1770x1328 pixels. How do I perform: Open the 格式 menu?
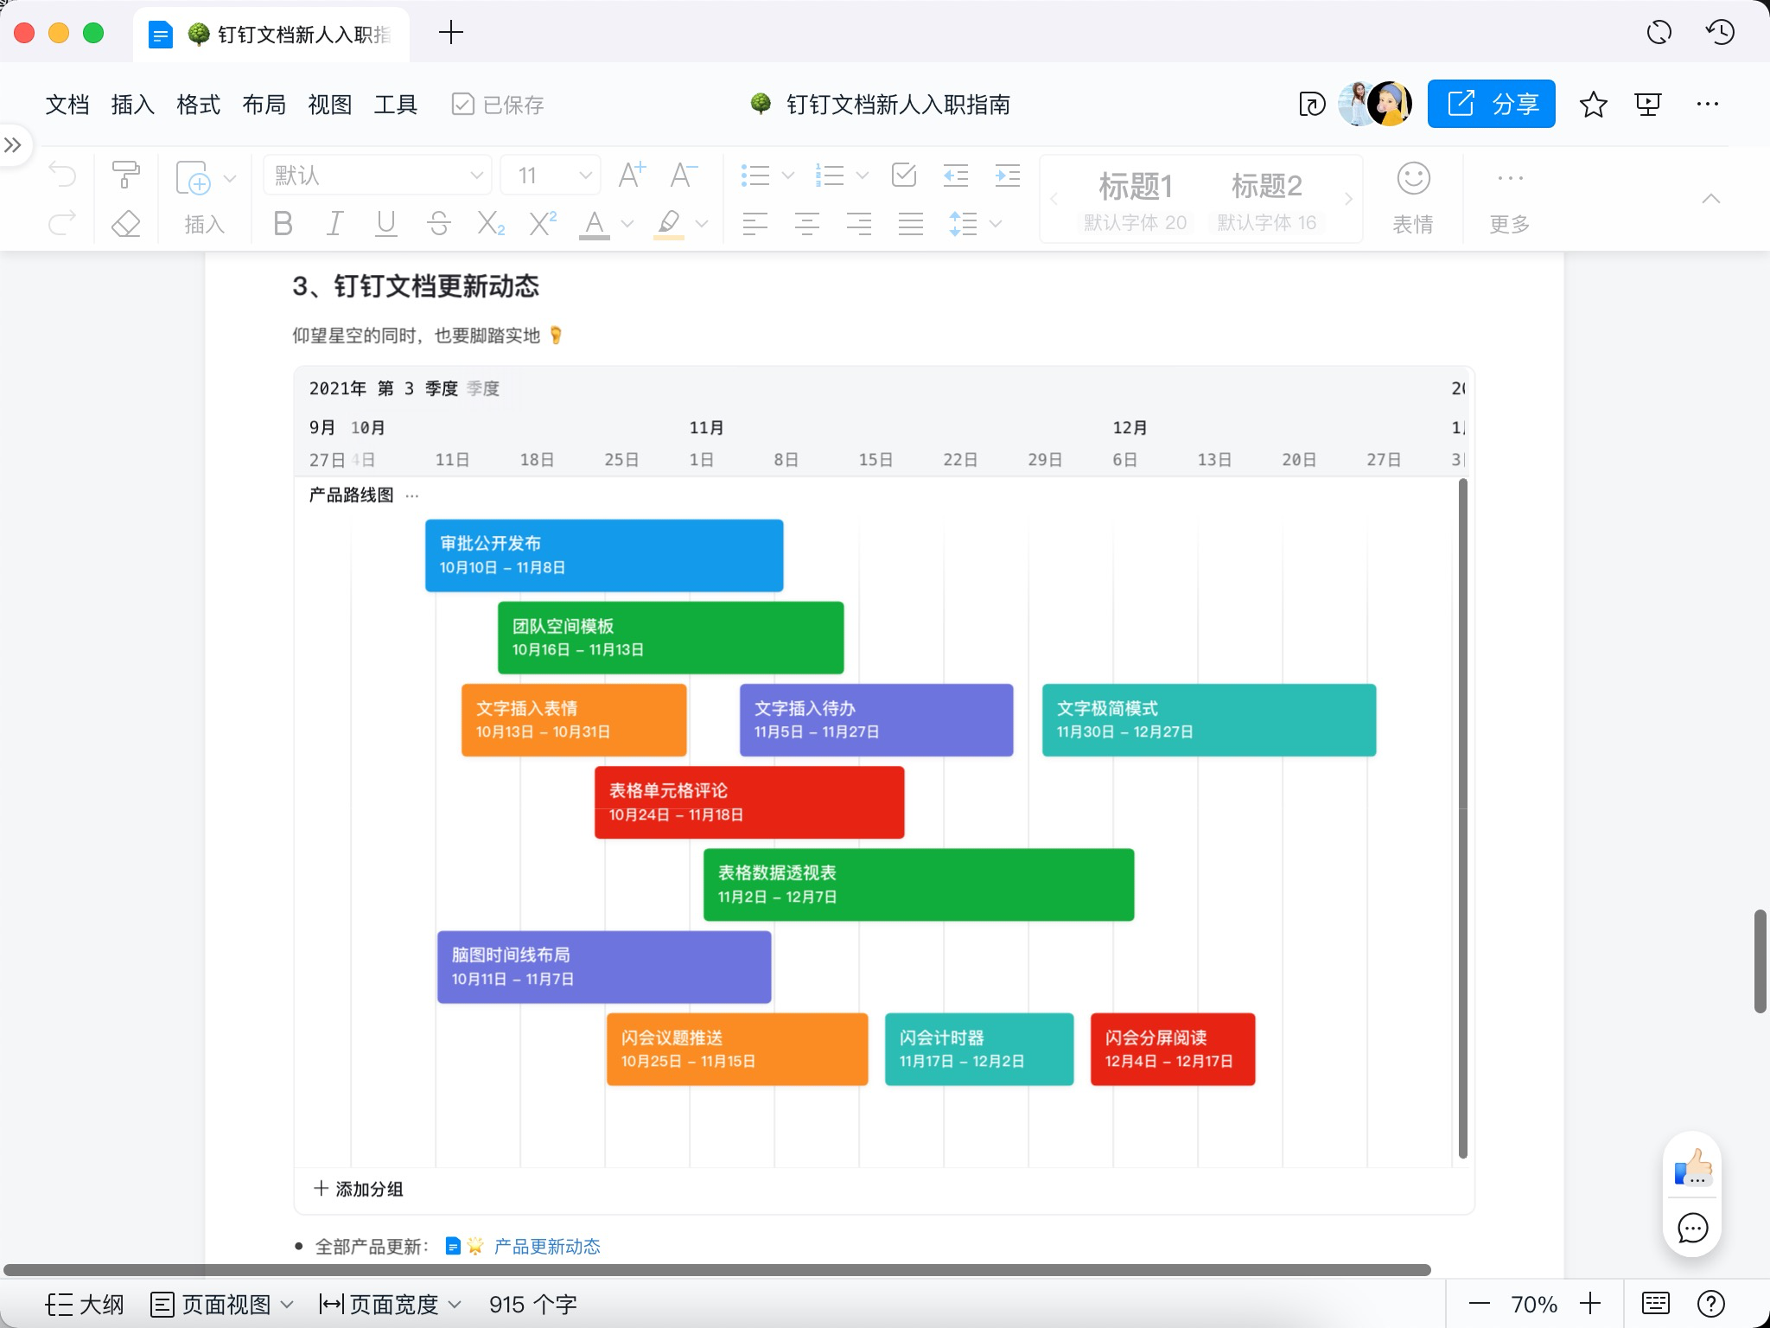click(x=199, y=105)
